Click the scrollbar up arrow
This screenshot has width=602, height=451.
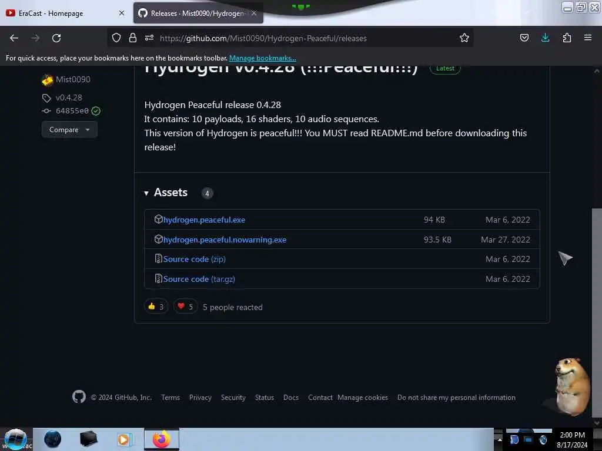tap(597, 71)
